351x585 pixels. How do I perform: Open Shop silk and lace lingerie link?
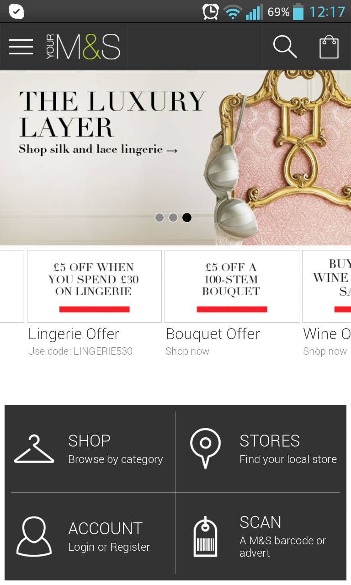click(x=98, y=149)
